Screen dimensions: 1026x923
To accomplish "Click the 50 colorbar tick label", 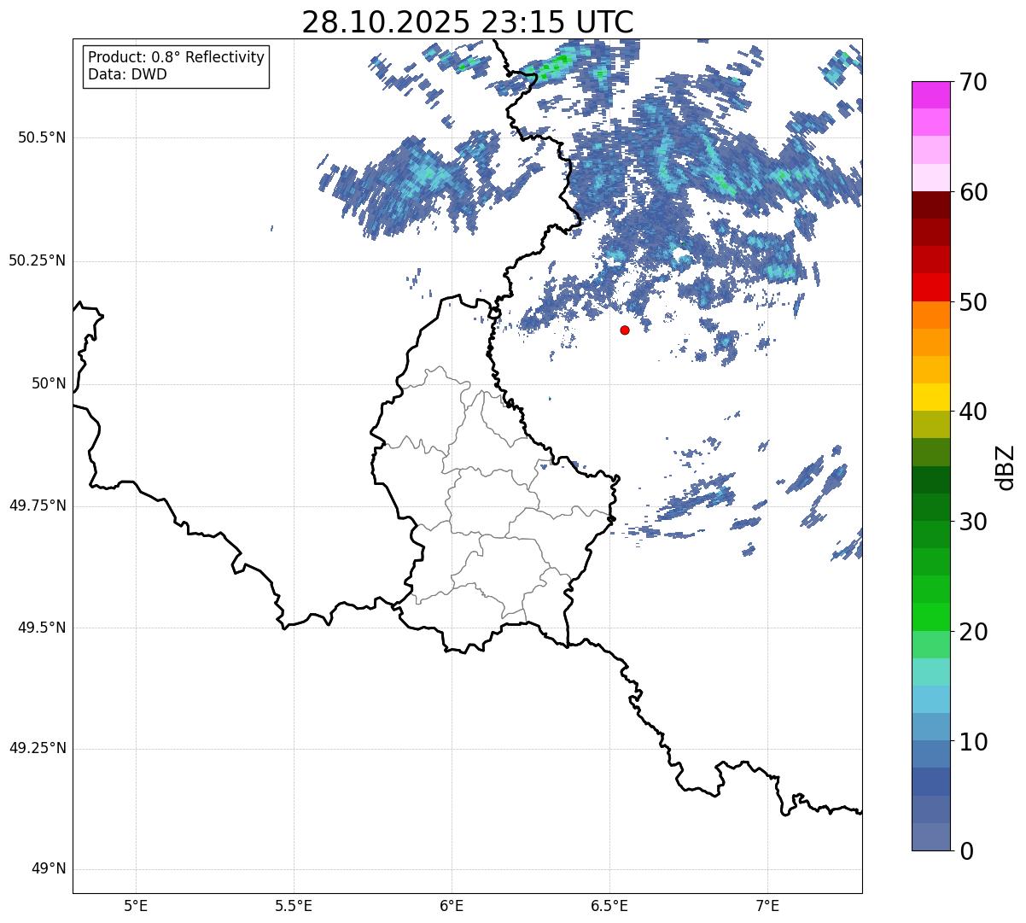I will click(975, 302).
